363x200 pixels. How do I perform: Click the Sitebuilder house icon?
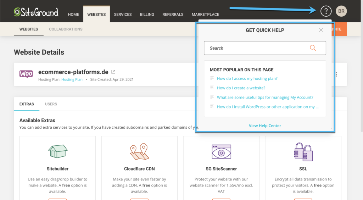58,151
